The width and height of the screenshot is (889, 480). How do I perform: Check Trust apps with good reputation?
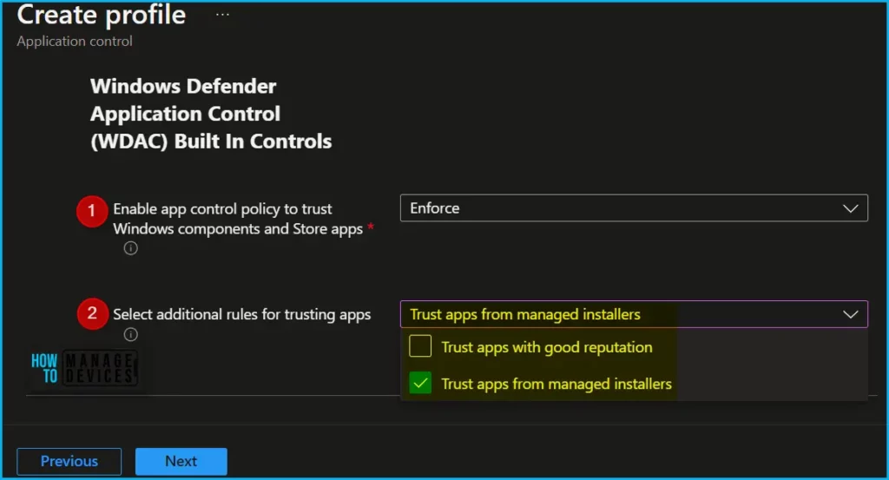(x=420, y=346)
